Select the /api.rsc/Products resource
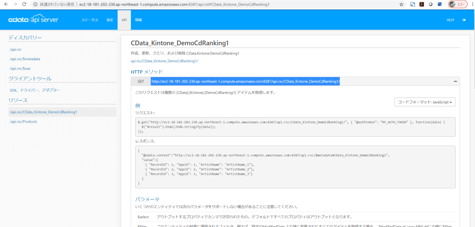 click(23, 121)
